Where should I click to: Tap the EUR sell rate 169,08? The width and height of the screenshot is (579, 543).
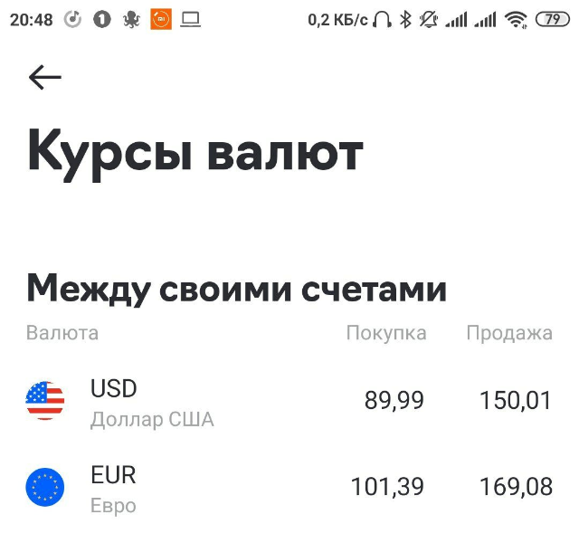(516, 487)
